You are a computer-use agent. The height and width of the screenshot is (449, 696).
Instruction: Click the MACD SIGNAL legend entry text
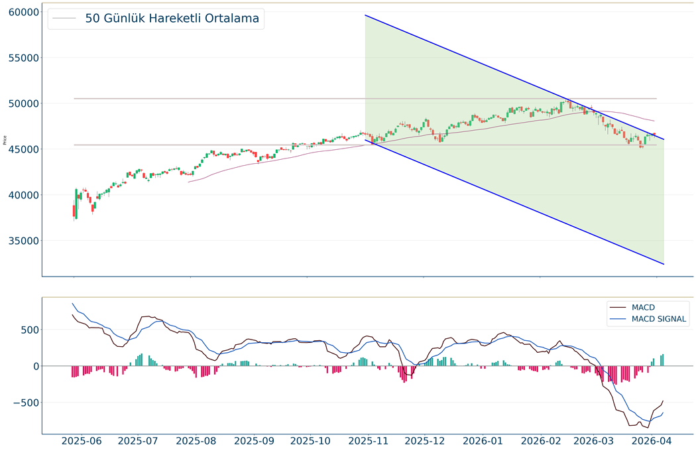(x=660, y=320)
